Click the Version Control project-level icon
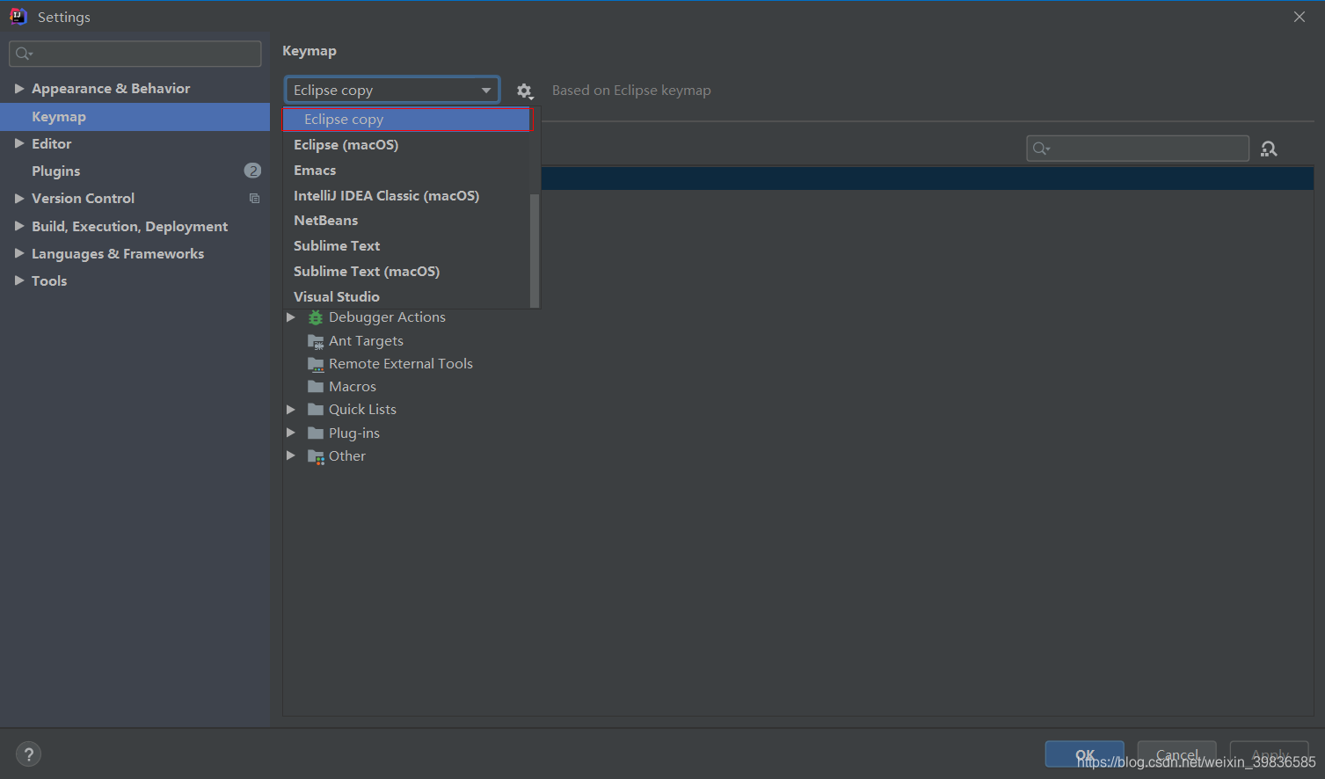The width and height of the screenshot is (1325, 779). point(254,199)
